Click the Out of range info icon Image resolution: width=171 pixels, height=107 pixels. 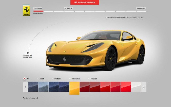pos(37,98)
